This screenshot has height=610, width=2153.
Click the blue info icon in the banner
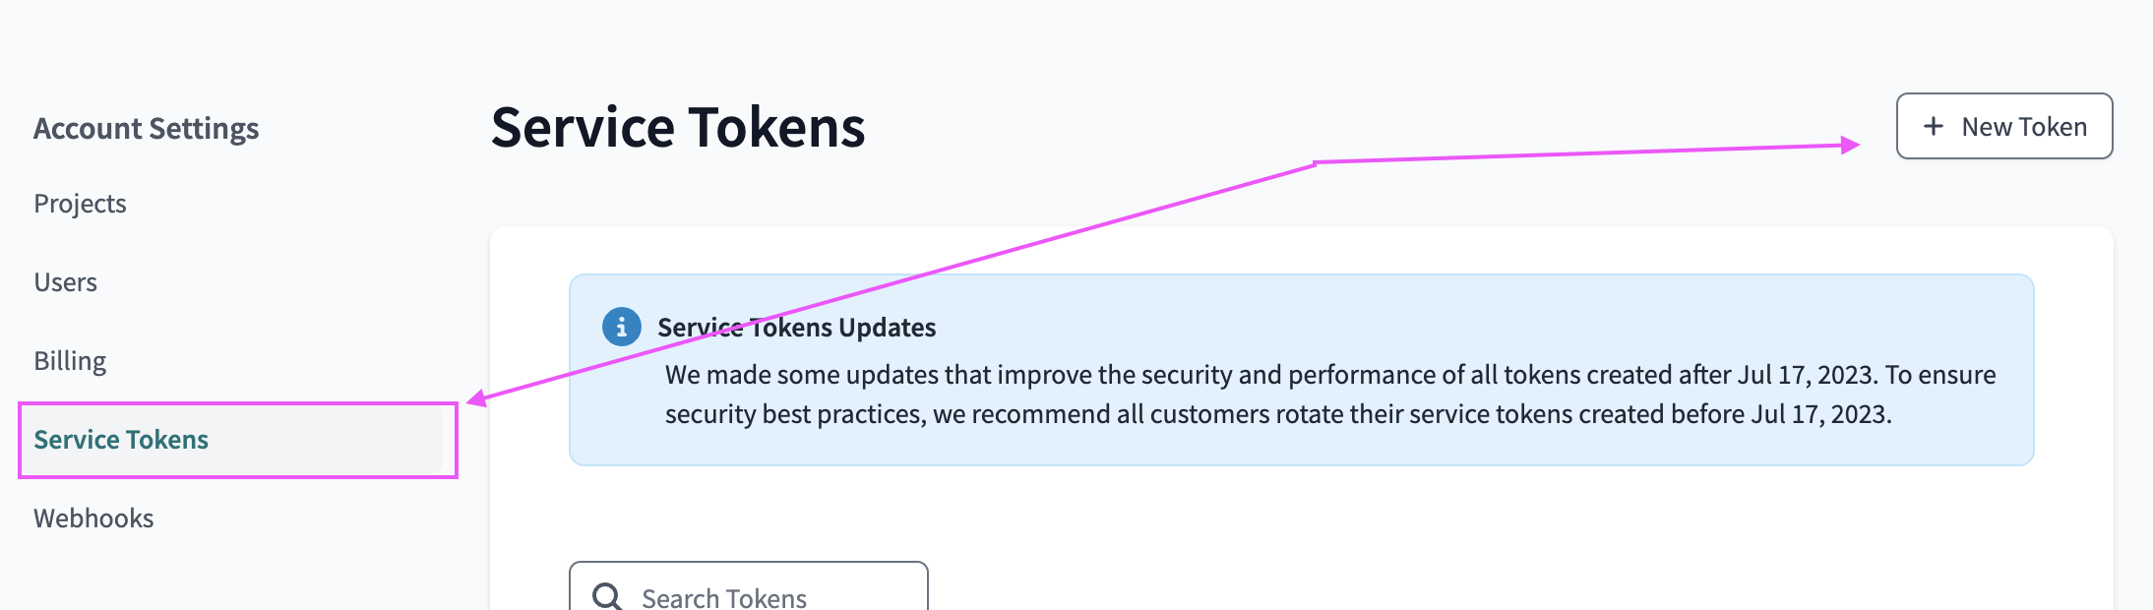[x=621, y=327]
